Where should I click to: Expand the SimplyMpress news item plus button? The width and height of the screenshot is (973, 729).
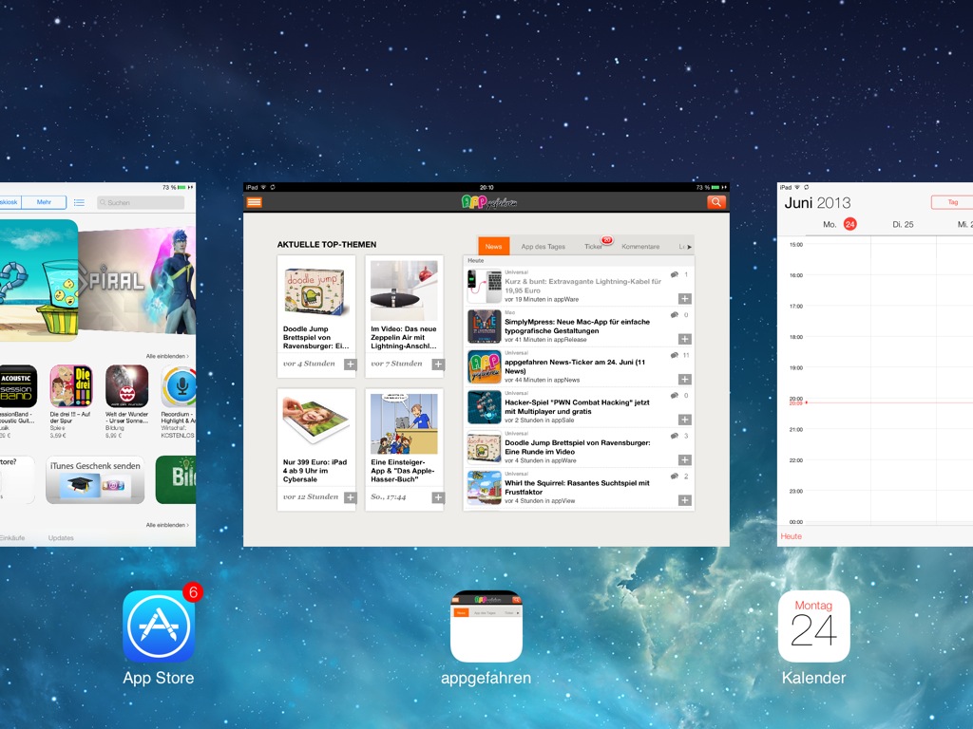click(684, 339)
